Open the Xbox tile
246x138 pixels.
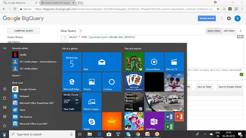(x=134, y=62)
